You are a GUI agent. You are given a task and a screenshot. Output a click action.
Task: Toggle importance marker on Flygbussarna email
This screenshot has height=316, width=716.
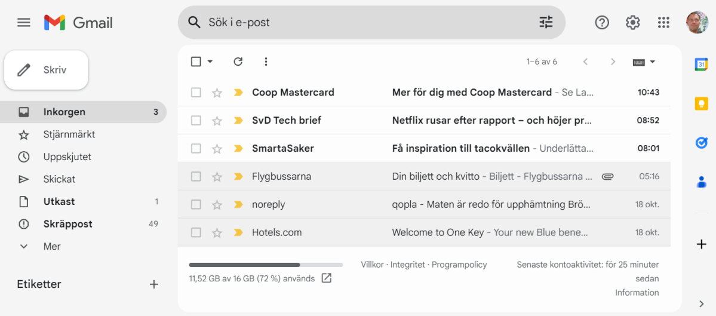(x=238, y=176)
